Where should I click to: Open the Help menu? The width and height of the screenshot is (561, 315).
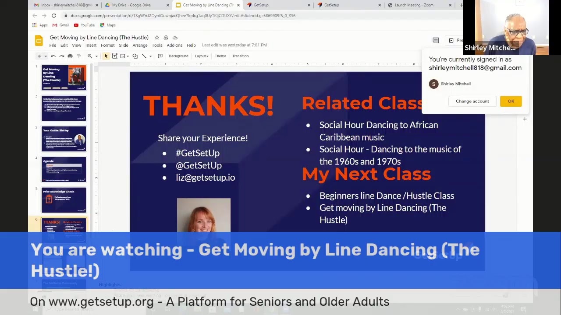tap(191, 45)
